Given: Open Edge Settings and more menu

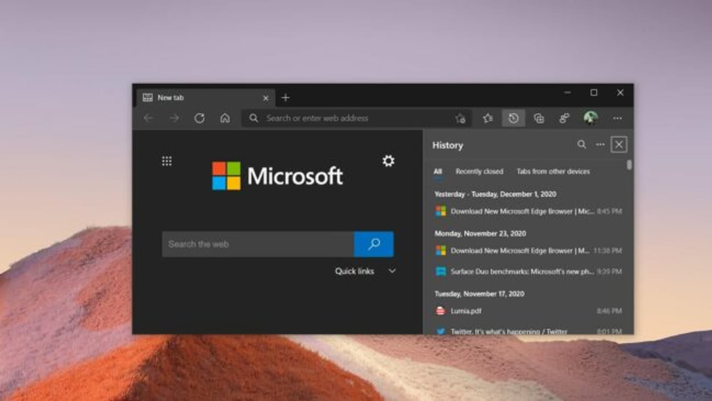Looking at the screenshot, I should tap(617, 118).
